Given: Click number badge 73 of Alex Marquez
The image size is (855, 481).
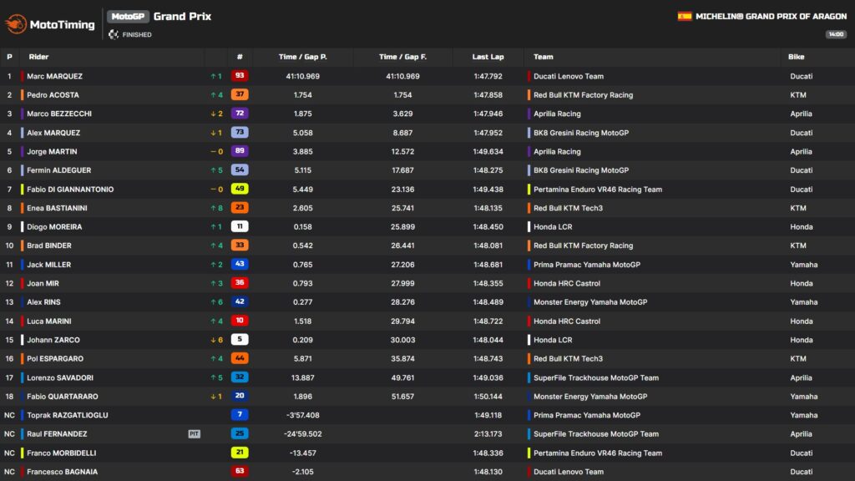Looking at the screenshot, I should [x=240, y=132].
